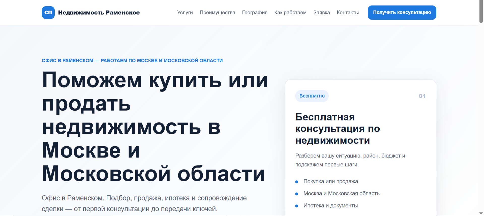Click the Покупка или продажа list item
484x216 pixels.
pyautogui.click(x=330, y=181)
